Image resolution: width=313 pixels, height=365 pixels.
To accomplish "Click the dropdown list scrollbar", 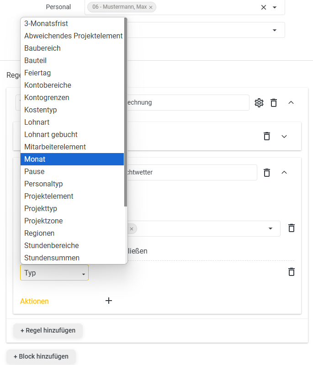I will point(126,112).
